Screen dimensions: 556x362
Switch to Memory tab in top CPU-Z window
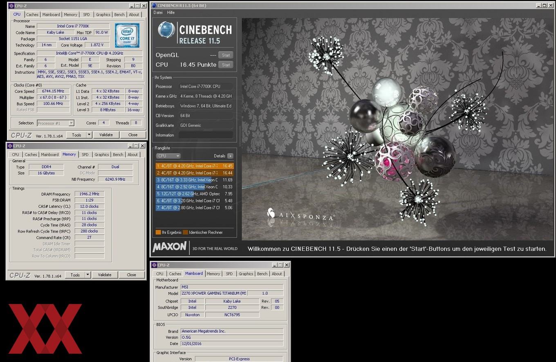tap(70, 15)
